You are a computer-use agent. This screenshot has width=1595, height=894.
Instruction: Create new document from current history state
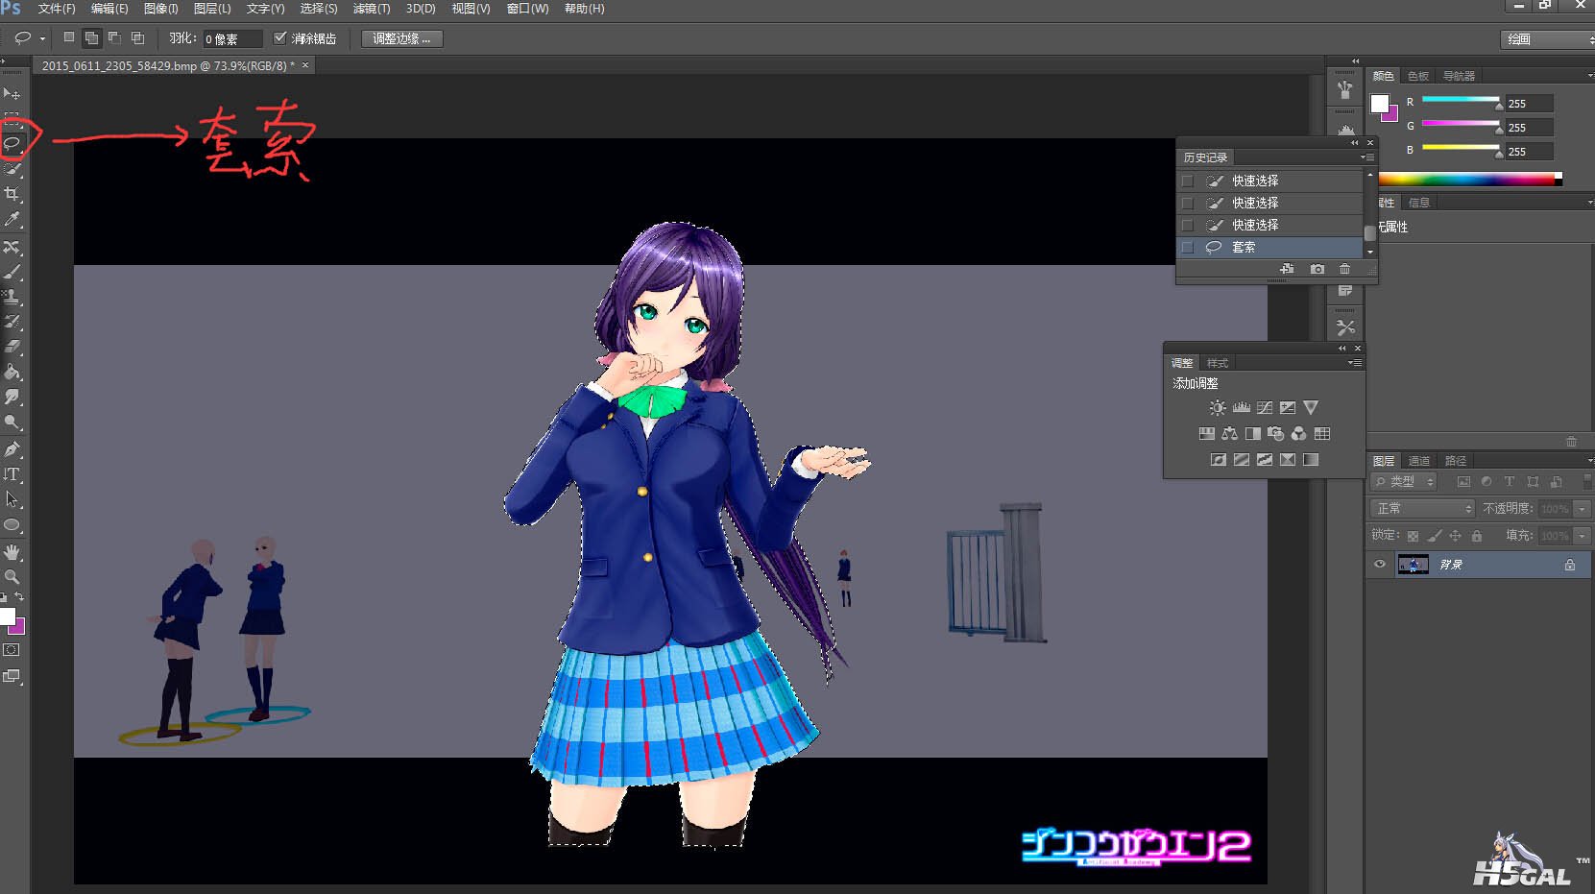tap(1288, 270)
